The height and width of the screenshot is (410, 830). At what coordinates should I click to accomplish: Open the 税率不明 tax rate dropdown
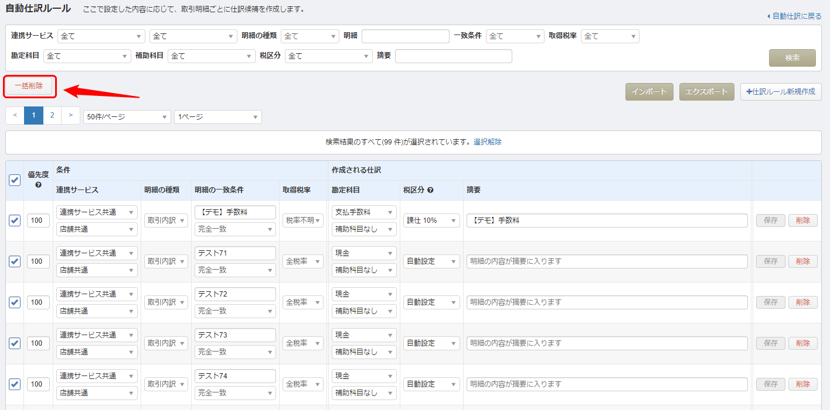pyautogui.click(x=303, y=220)
